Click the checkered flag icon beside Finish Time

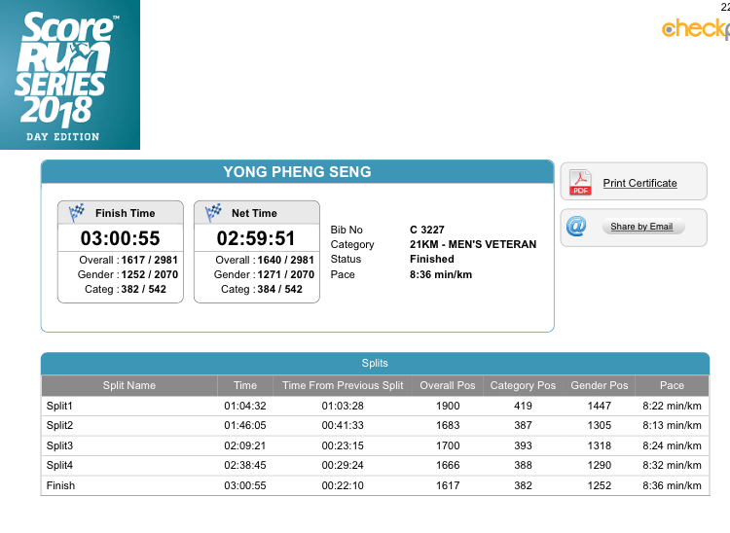[77, 213]
